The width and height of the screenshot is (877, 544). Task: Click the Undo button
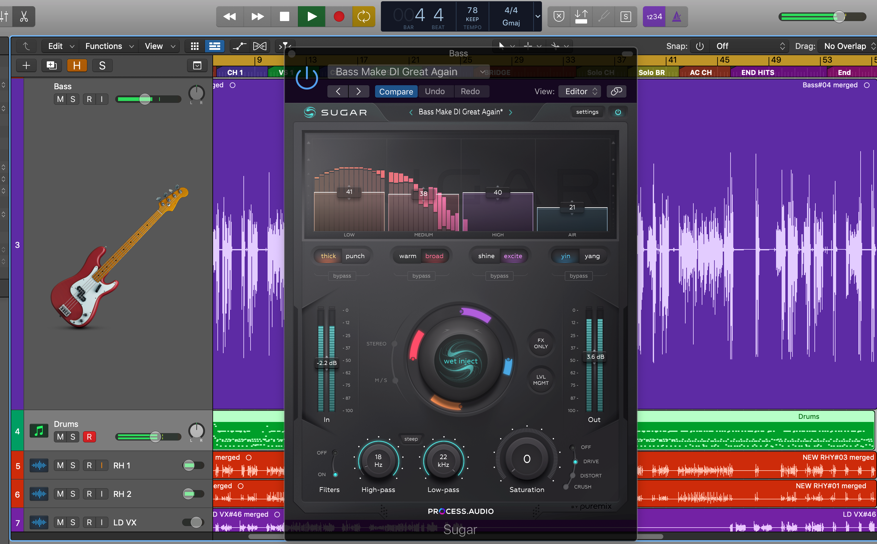(435, 91)
